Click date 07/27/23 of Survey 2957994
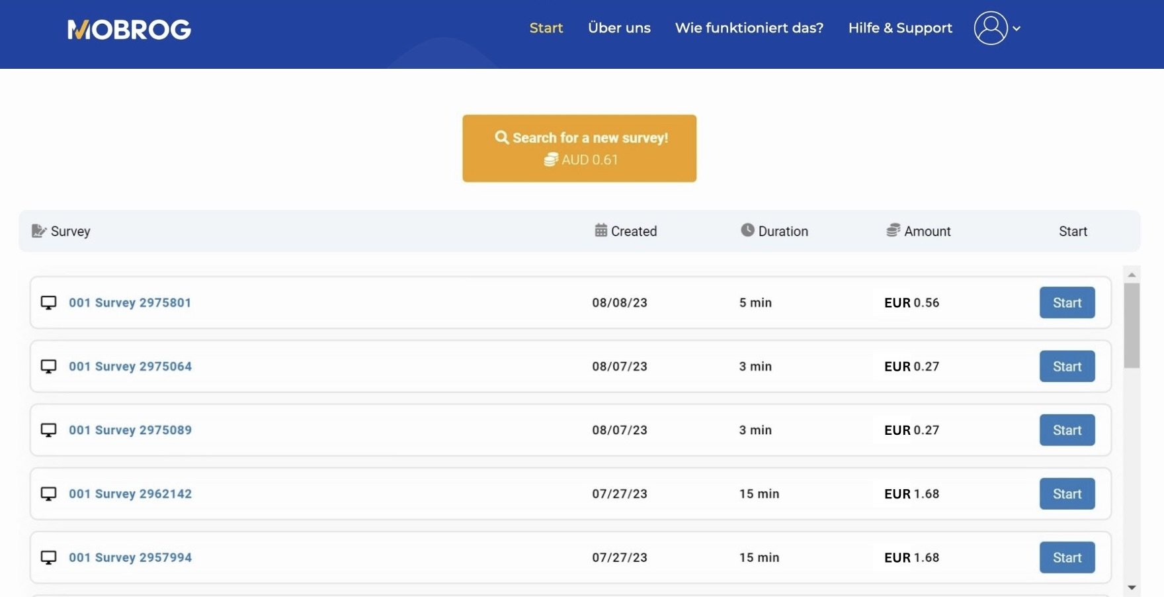Viewport: 1164px width, 597px height. click(x=620, y=557)
